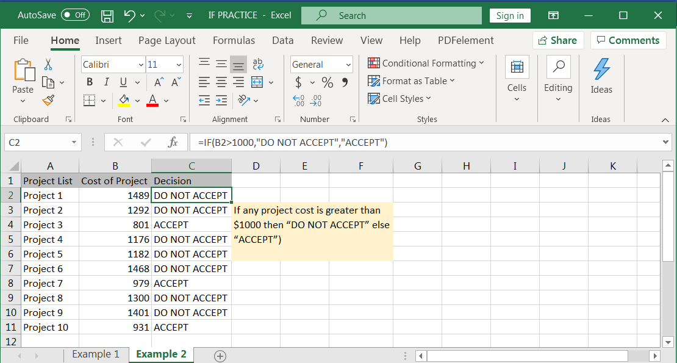Open Number dialog launcher
Screen dimensions: 677x363
tap(353, 120)
